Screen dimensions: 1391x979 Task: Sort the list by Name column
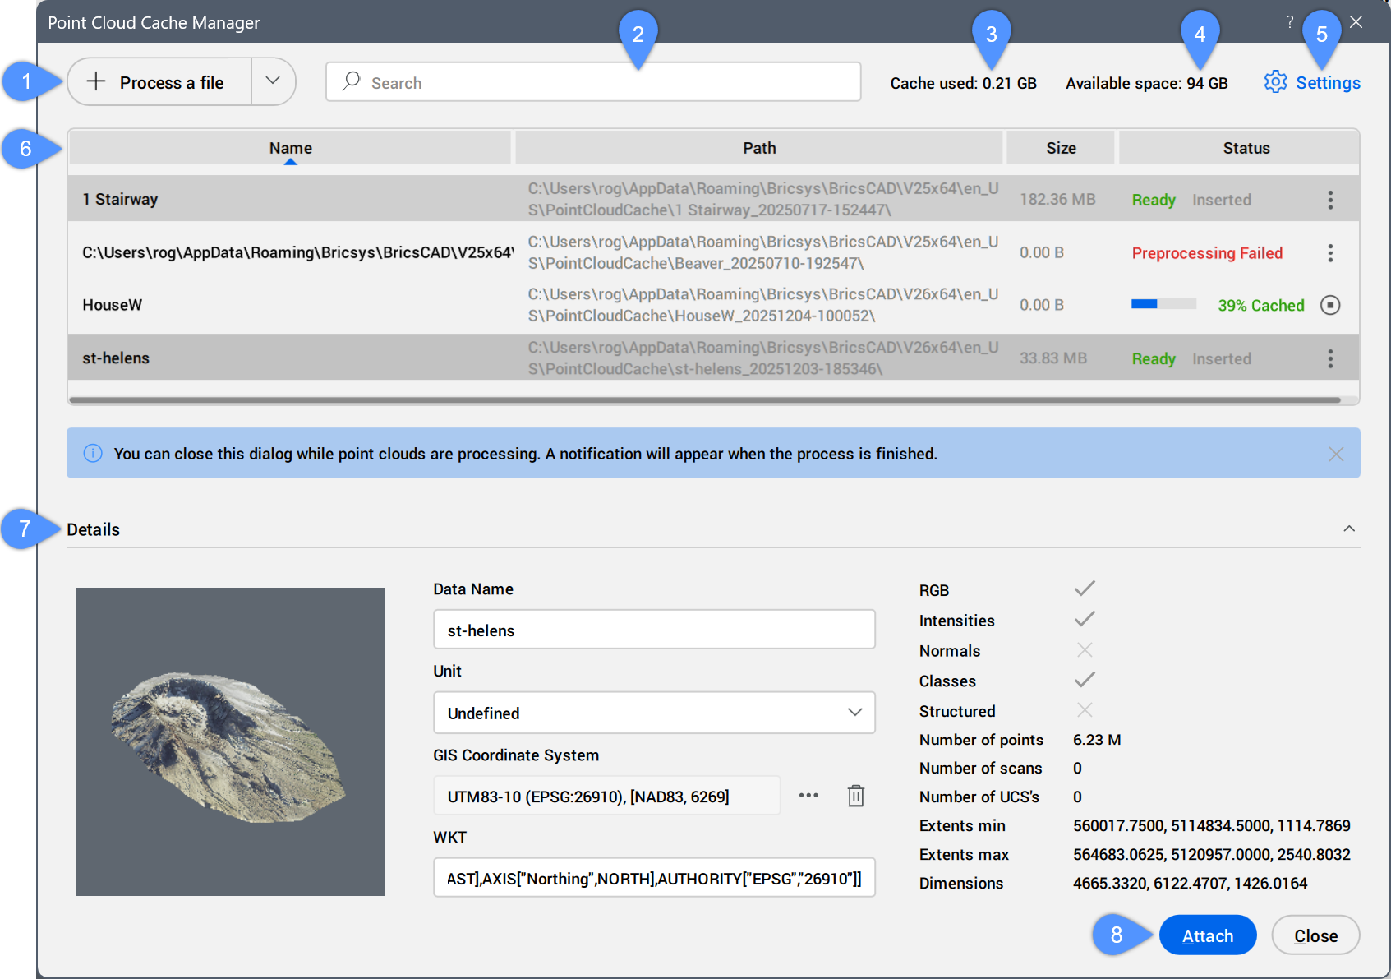pos(290,148)
